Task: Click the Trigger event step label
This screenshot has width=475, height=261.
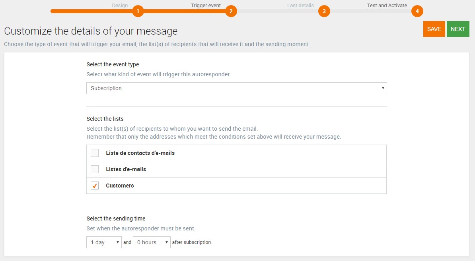Action: 206,6
